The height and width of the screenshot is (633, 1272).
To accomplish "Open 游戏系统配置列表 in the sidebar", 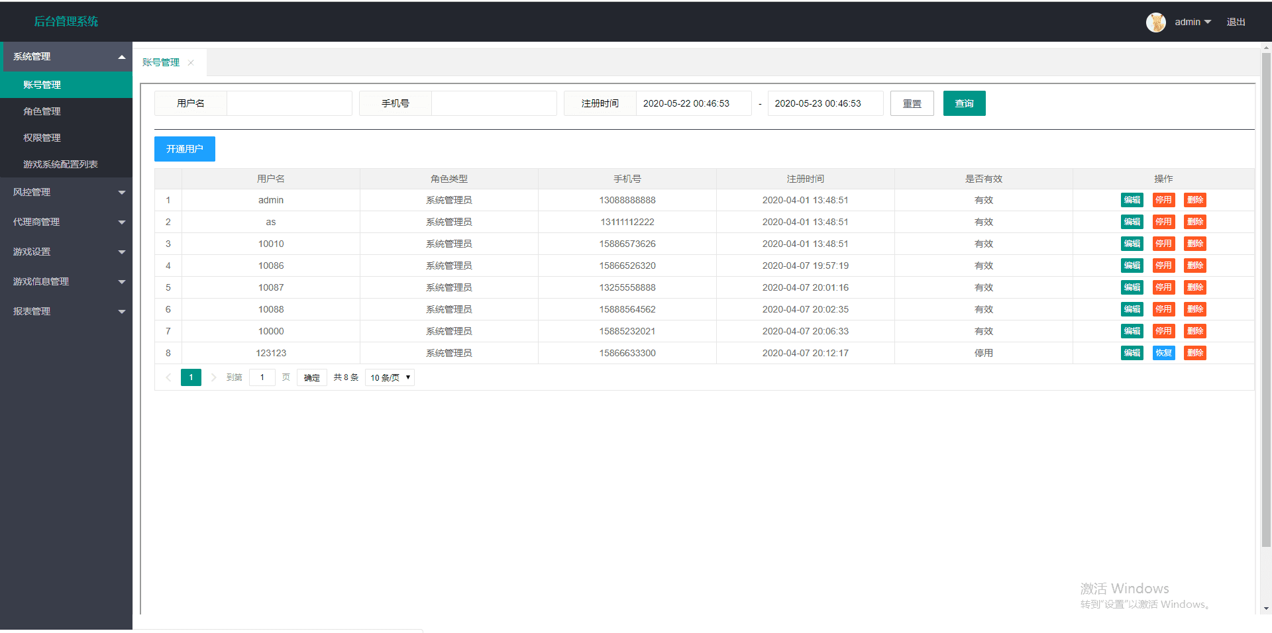I will pyautogui.click(x=60, y=164).
